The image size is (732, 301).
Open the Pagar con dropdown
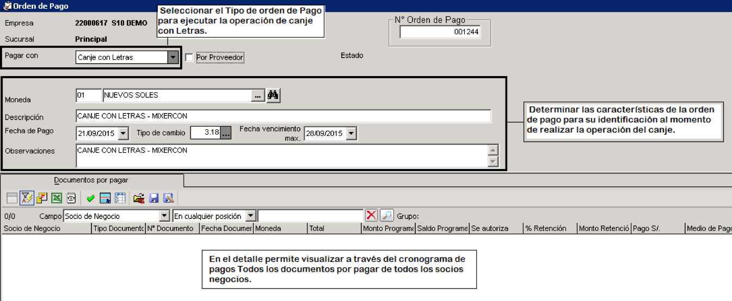tap(173, 57)
